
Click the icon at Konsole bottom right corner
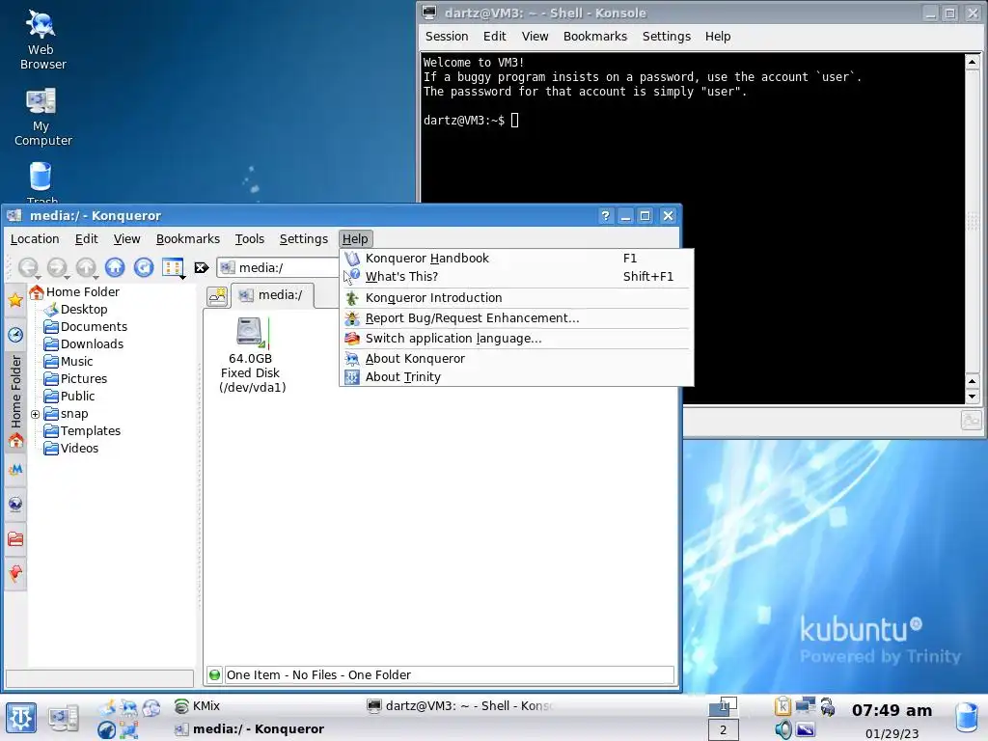tap(971, 421)
